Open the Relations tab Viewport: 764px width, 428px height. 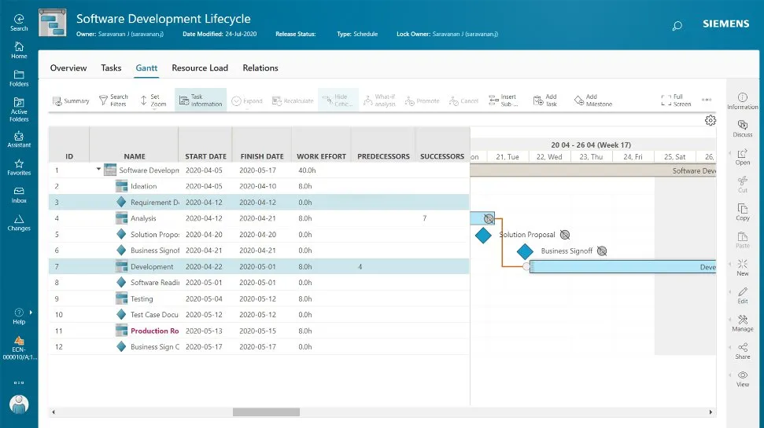click(260, 68)
